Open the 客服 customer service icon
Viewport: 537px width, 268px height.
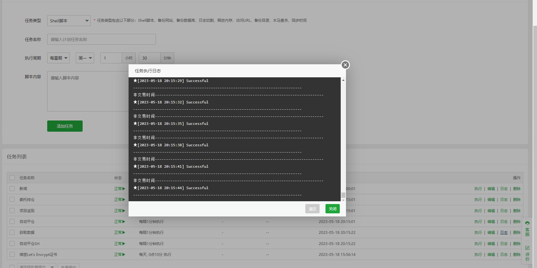point(527,229)
